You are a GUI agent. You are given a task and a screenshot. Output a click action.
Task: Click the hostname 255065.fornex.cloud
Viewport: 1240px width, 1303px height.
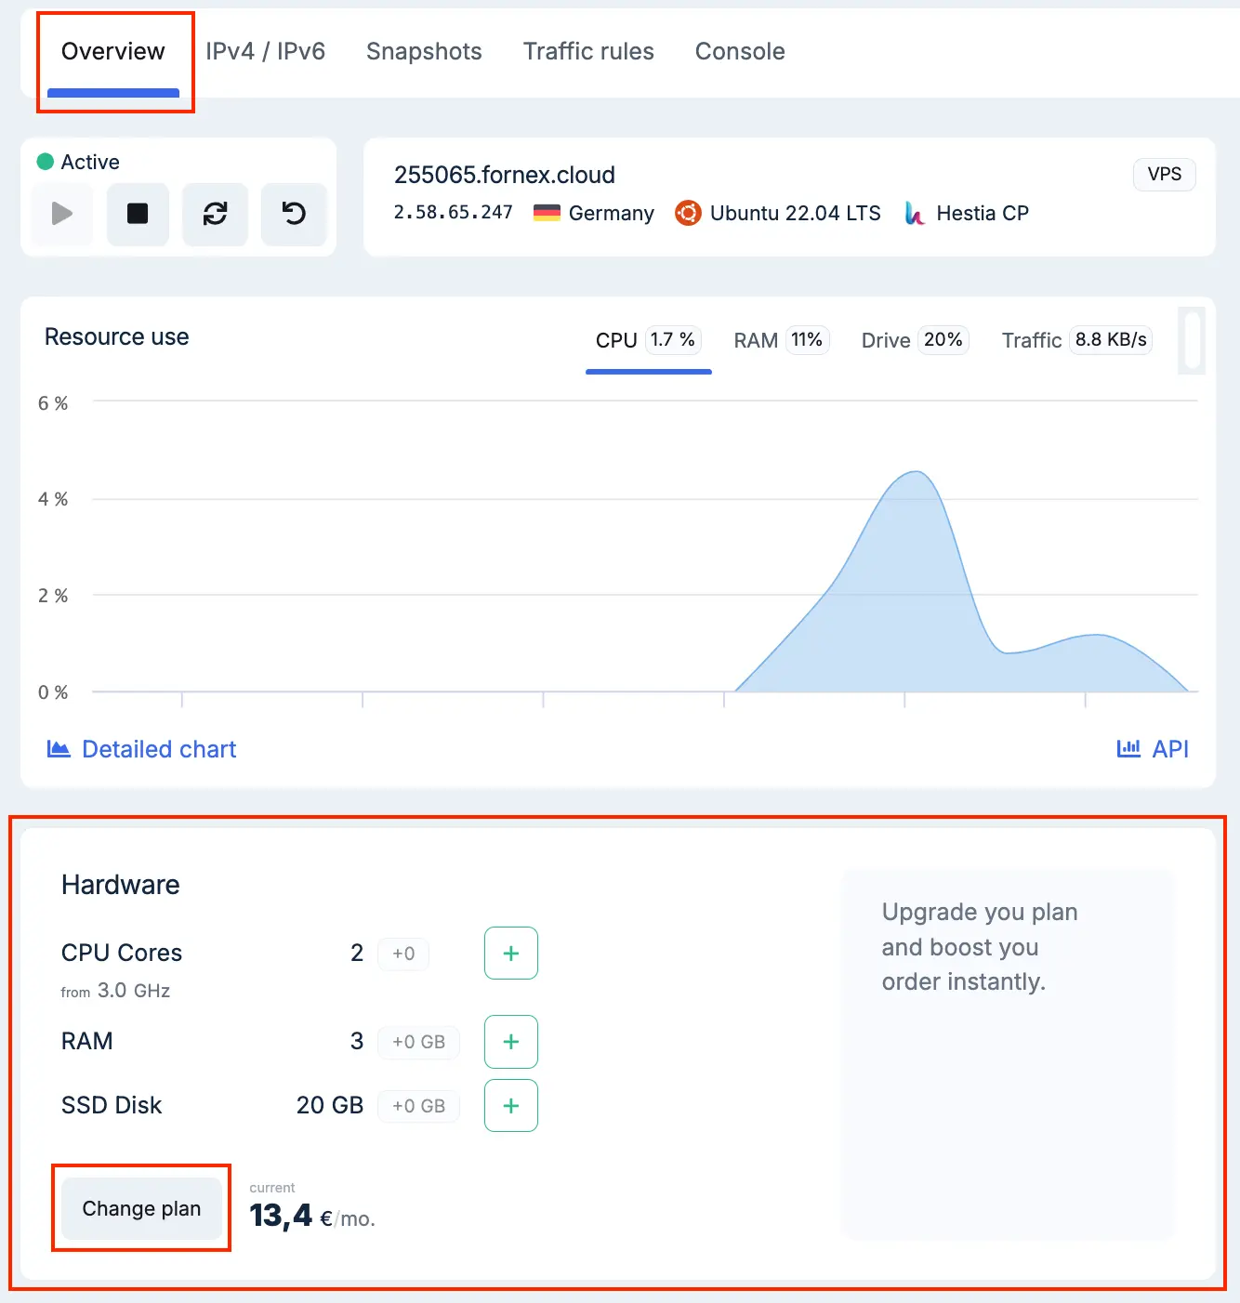(x=505, y=175)
